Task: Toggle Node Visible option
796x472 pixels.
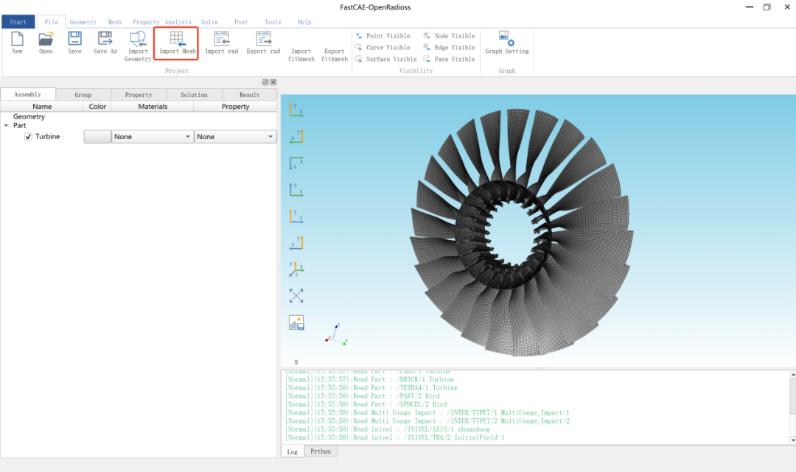Action: 449,35
